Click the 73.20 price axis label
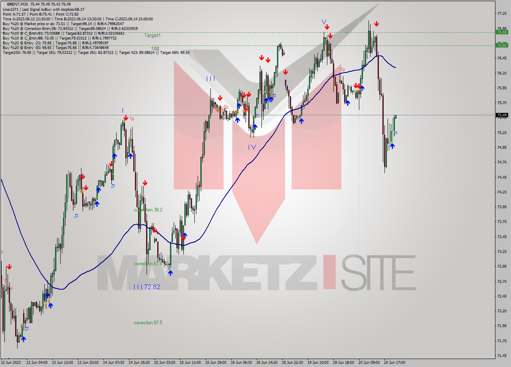Viewport: 511px width, 367px height. (502, 252)
